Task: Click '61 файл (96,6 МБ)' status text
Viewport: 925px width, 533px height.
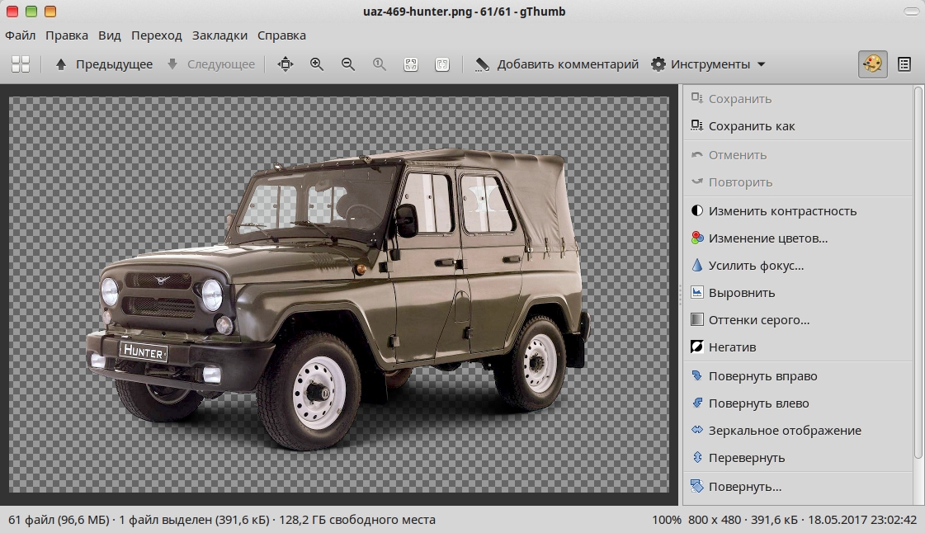Action: click(x=59, y=520)
